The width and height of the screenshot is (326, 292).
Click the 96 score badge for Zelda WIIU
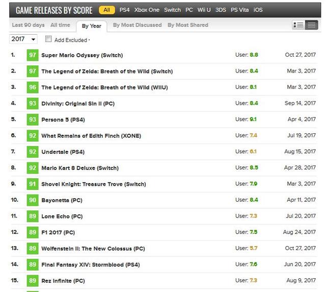pyautogui.click(x=33, y=87)
